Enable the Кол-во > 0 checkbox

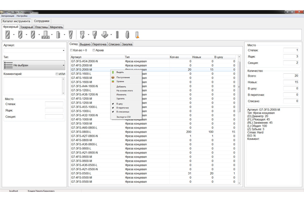pos(71,50)
